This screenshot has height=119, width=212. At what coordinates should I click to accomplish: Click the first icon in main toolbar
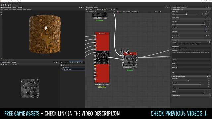tap(1, 5)
